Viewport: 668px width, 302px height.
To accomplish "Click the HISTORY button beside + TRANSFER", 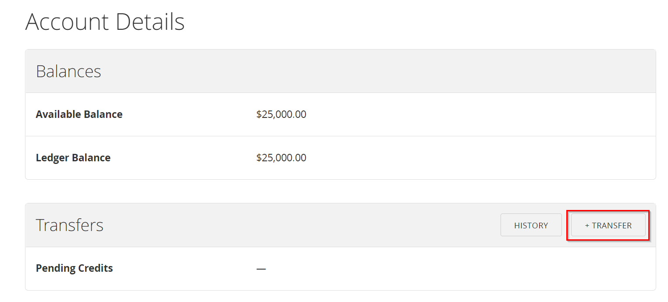I will tap(531, 225).
